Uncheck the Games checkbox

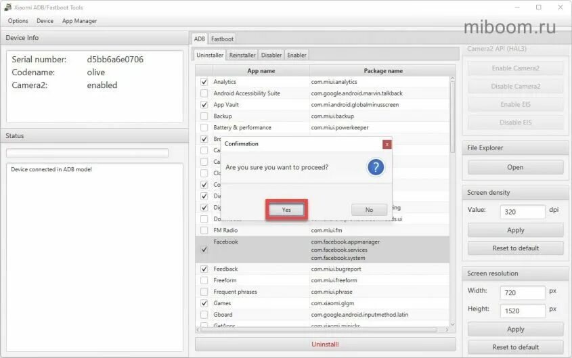(204, 303)
